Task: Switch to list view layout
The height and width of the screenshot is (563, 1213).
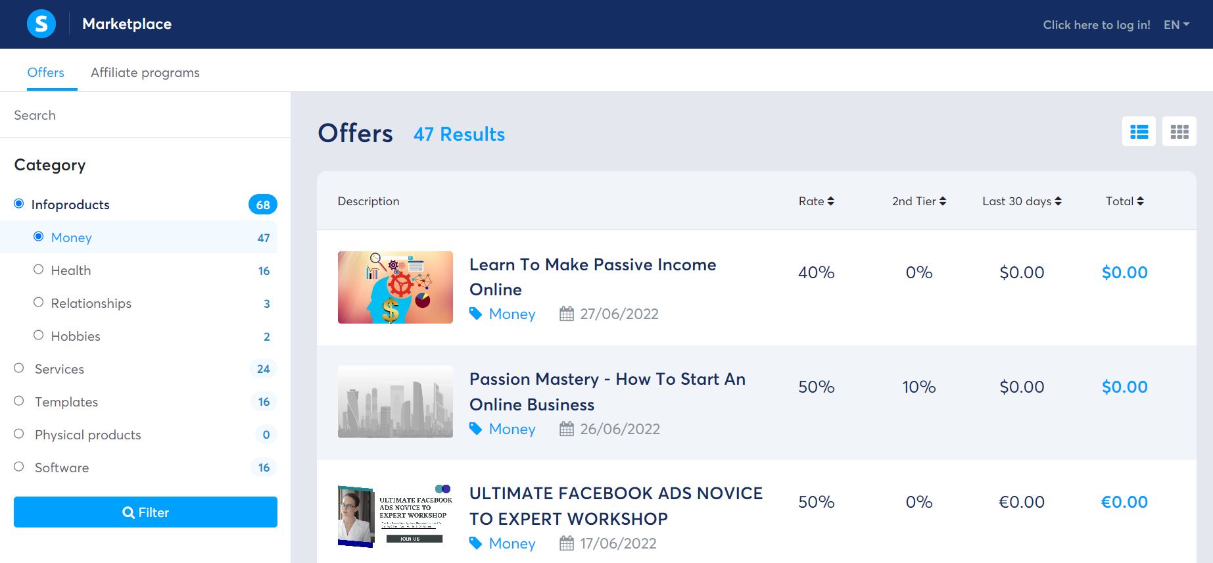Action: click(x=1139, y=132)
